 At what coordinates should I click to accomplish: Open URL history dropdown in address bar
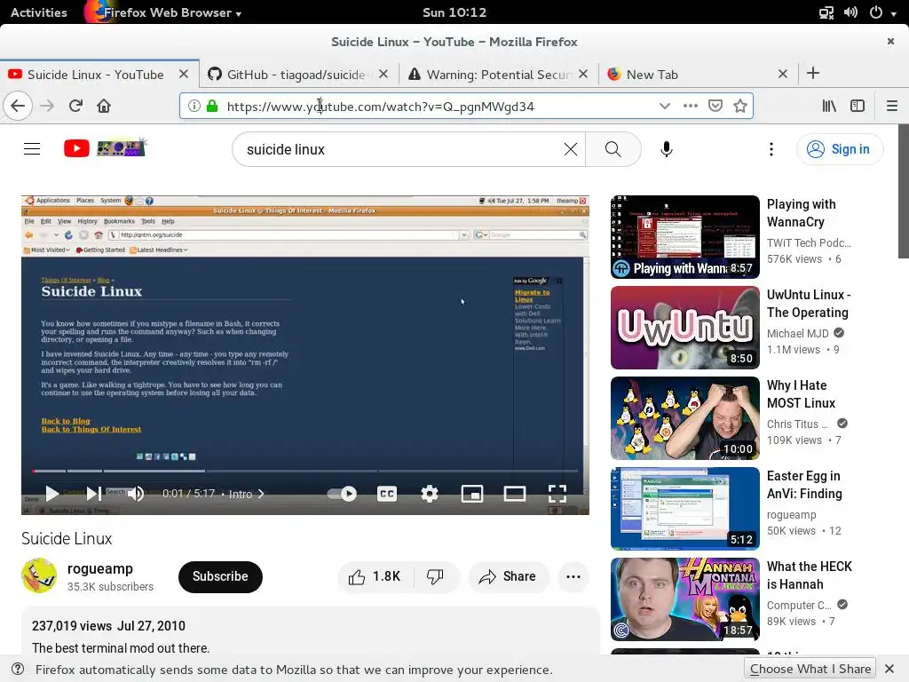coord(664,106)
